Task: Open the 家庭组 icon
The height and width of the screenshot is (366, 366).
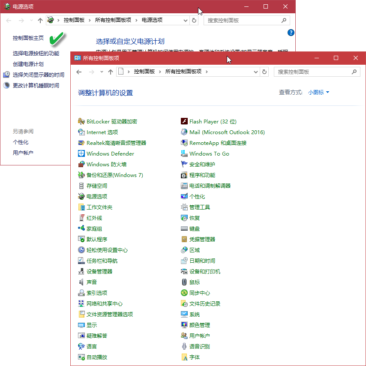Action: pyautogui.click(x=81, y=228)
